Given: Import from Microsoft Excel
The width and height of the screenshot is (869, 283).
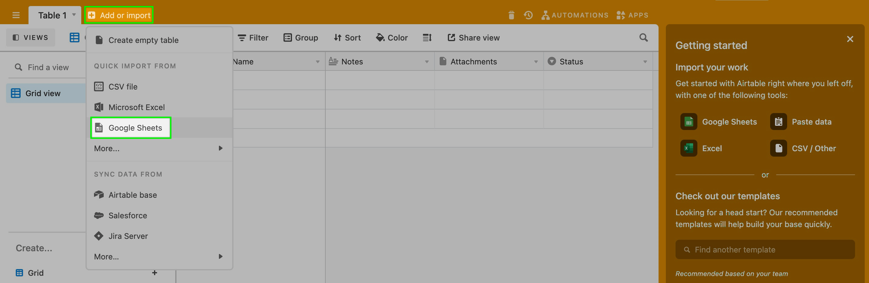Looking at the screenshot, I should (160, 107).
